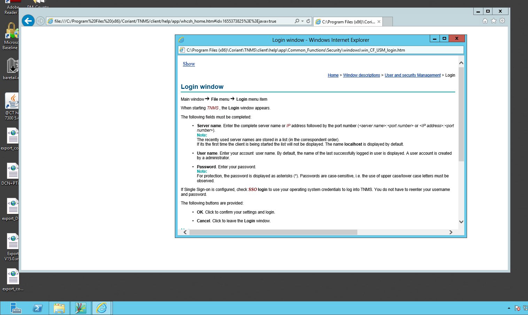Refresh the page with reload icon
This screenshot has width=528, height=315.
(308, 21)
